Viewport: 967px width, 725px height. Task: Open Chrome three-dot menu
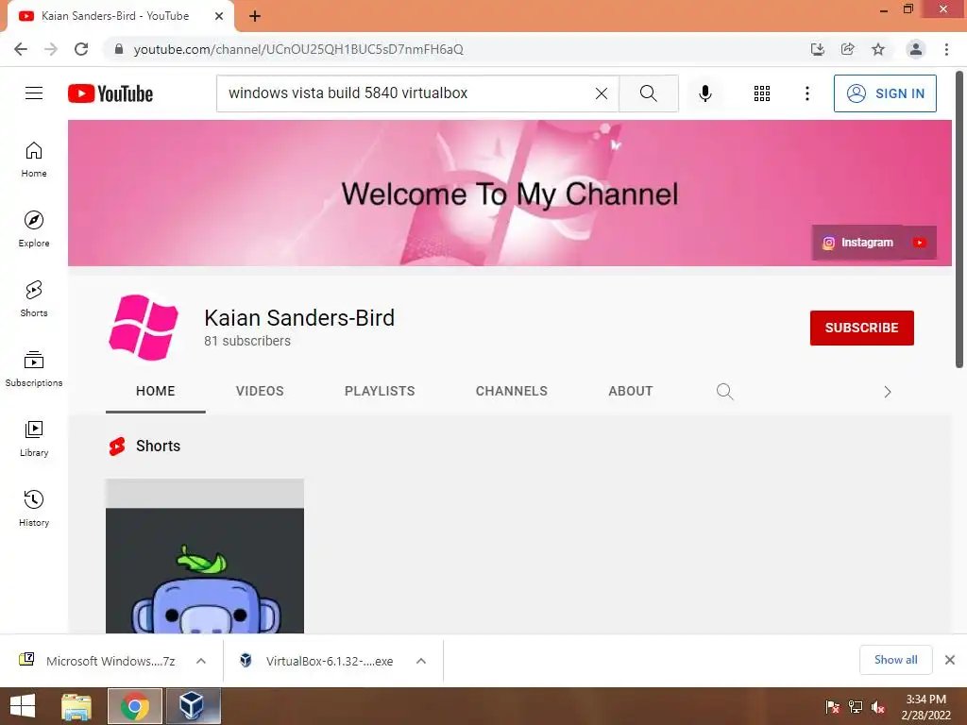click(946, 49)
